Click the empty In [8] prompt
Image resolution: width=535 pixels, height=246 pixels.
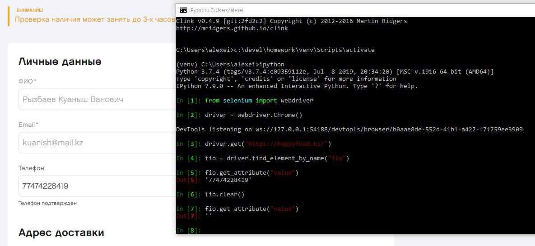click(x=189, y=231)
